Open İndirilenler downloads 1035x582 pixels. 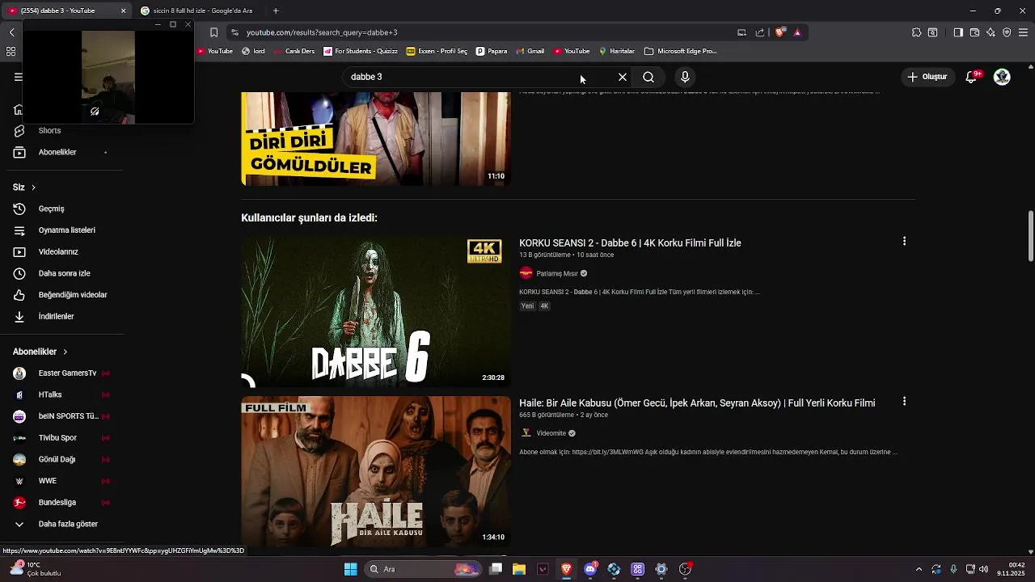coord(56,316)
